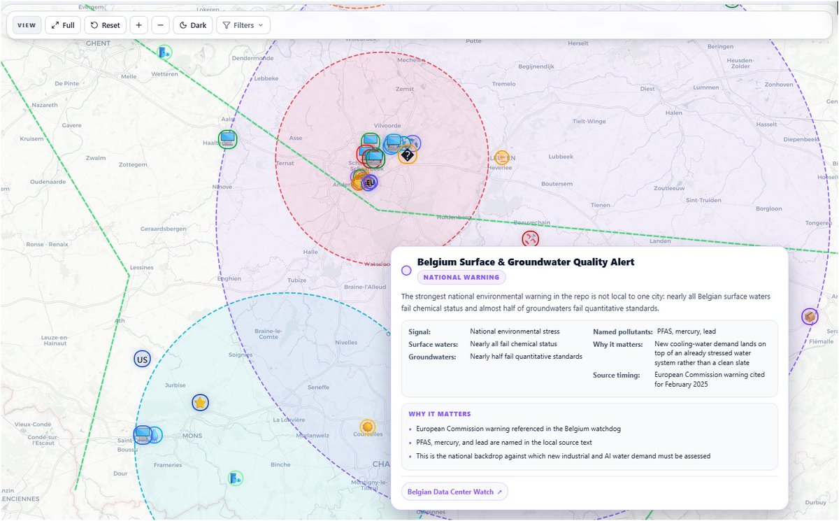839x521 pixels.
Task: Click the VIEW label in toolbar
Action: [27, 25]
